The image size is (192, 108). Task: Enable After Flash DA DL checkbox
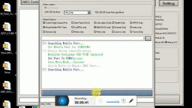73,23
